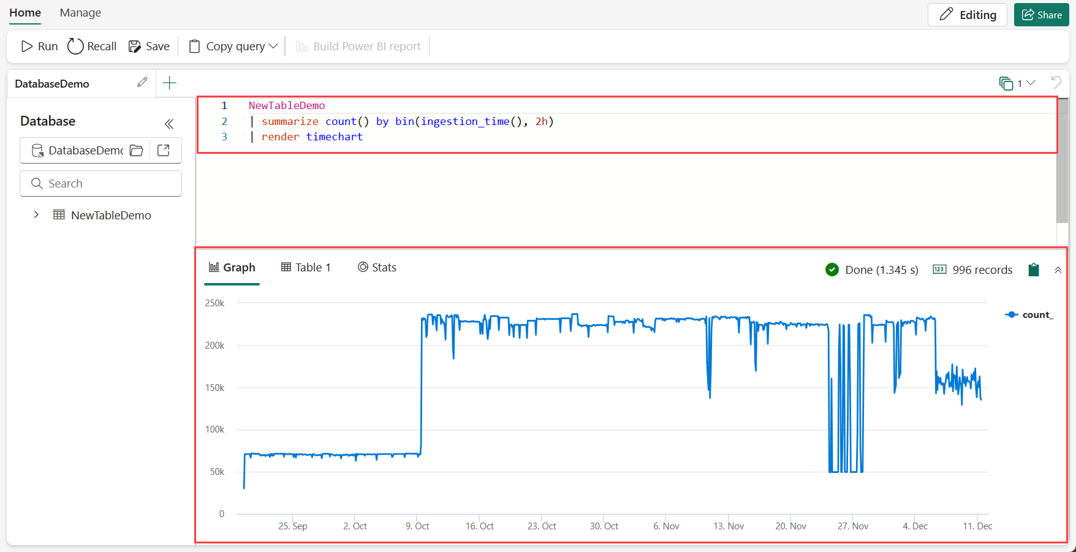Copy results using clipboard icon

tap(1034, 270)
